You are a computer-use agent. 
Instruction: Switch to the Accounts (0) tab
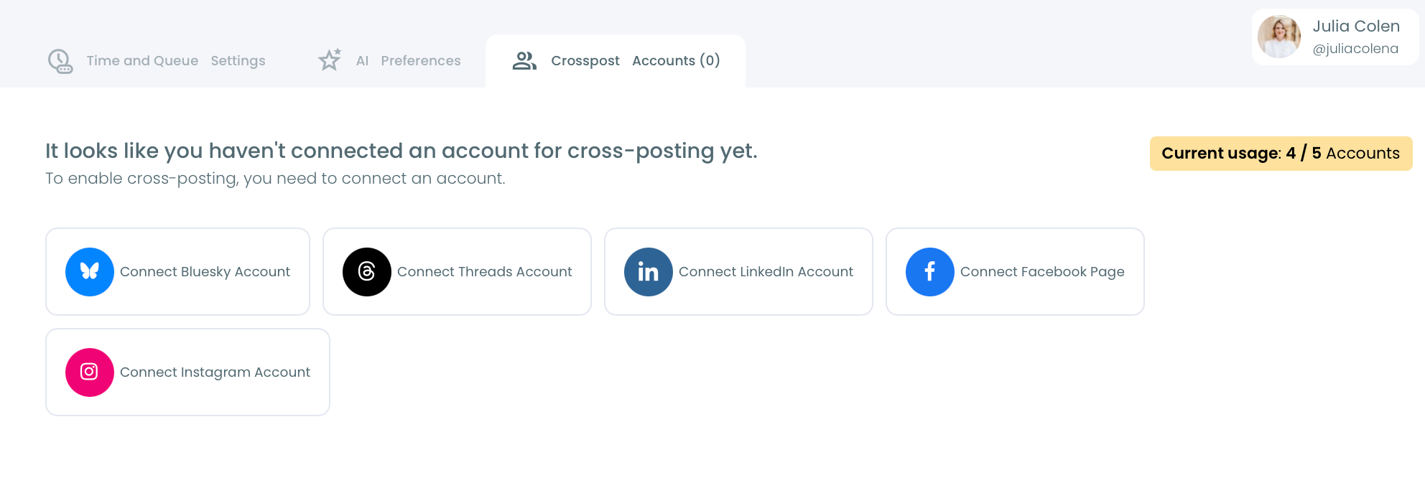[675, 60]
